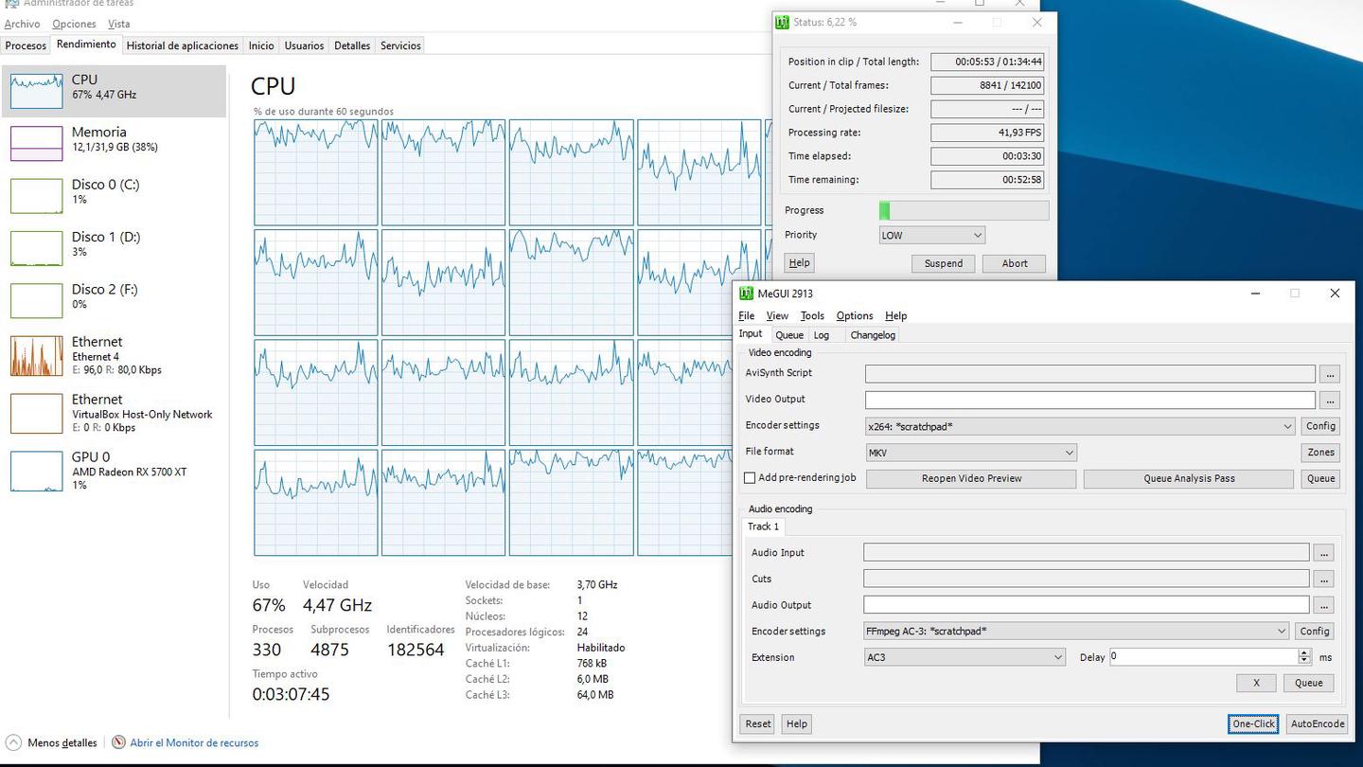
Task: Enable Add pre-rendering job checkbox
Action: point(751,478)
